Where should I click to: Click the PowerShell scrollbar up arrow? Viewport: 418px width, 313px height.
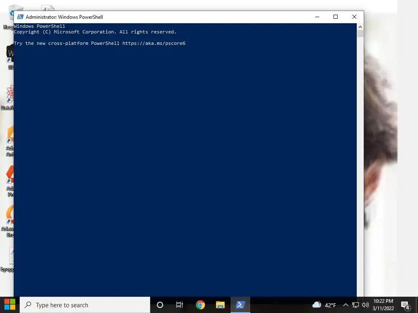point(360,26)
